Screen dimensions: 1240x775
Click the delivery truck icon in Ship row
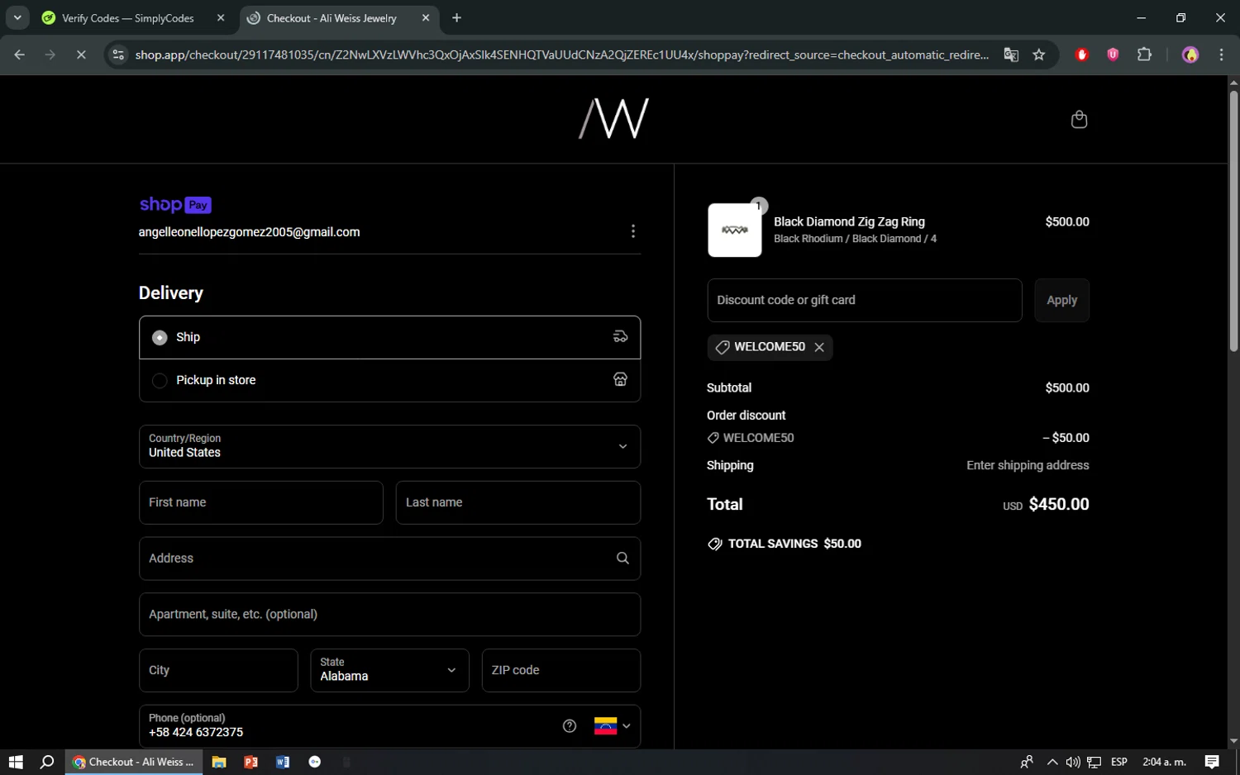point(620,337)
